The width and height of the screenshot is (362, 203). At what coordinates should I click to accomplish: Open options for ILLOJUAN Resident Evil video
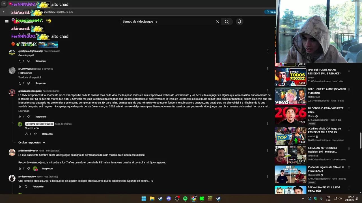[x=349, y=148]
